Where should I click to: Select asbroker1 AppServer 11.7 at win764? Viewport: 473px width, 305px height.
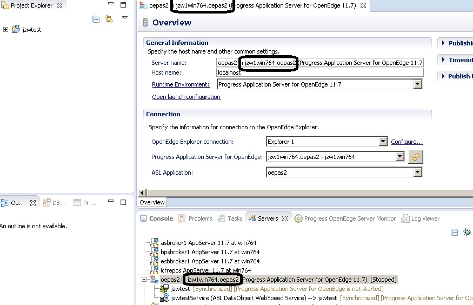click(x=209, y=243)
